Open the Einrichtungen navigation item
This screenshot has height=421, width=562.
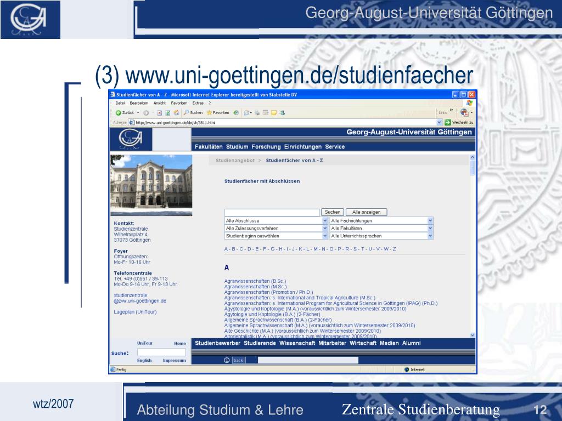coord(303,147)
